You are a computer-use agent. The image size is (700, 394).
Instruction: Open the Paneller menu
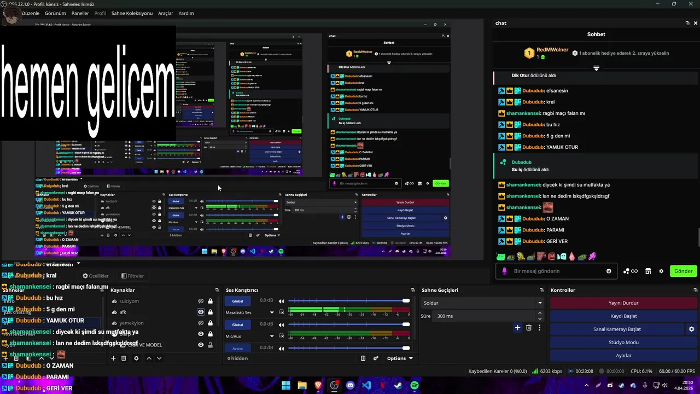click(80, 13)
